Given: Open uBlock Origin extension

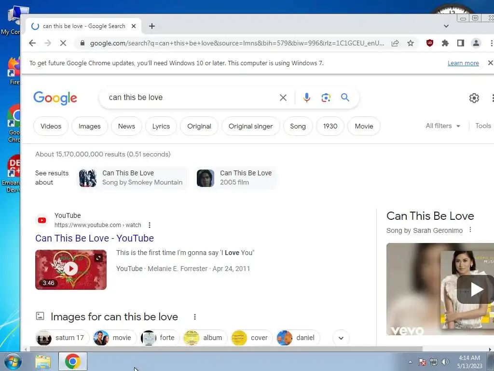Looking at the screenshot, I should point(430,43).
